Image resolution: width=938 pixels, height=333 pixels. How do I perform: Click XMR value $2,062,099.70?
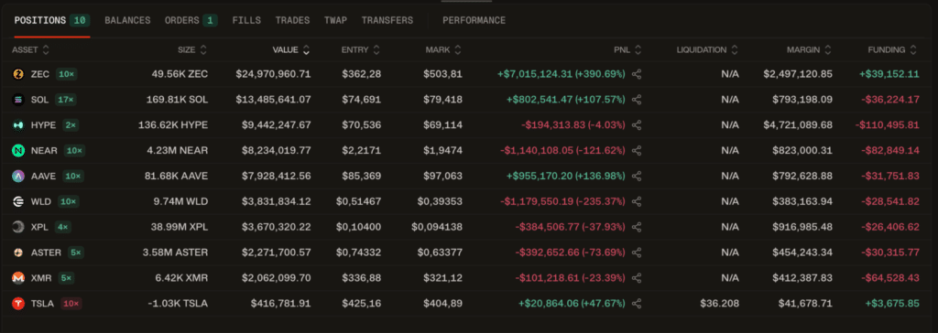(276, 278)
